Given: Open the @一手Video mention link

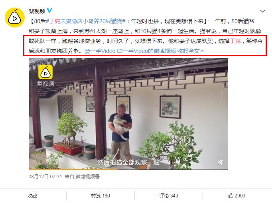Looking at the screenshot, I should (100, 51).
